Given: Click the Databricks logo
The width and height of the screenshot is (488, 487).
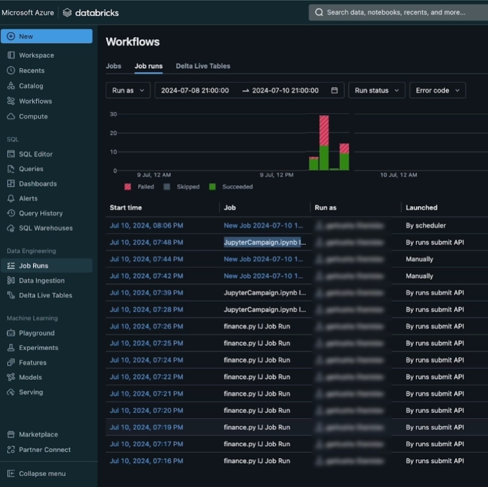Looking at the screenshot, I should pos(90,13).
